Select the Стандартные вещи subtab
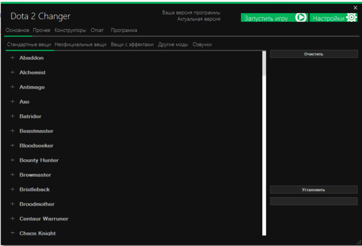Viewport: 362px width, 246px height. click(29, 44)
